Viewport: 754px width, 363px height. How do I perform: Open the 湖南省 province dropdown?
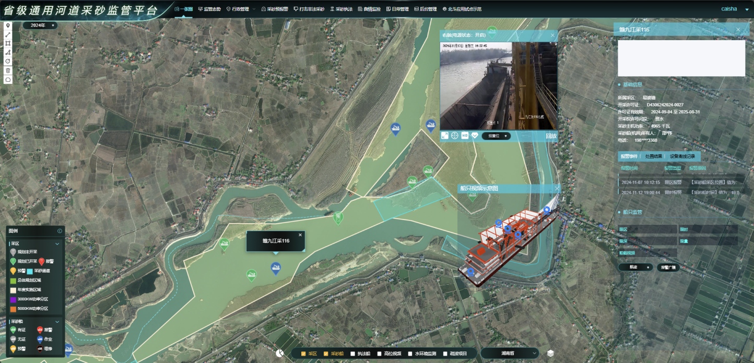(x=509, y=353)
